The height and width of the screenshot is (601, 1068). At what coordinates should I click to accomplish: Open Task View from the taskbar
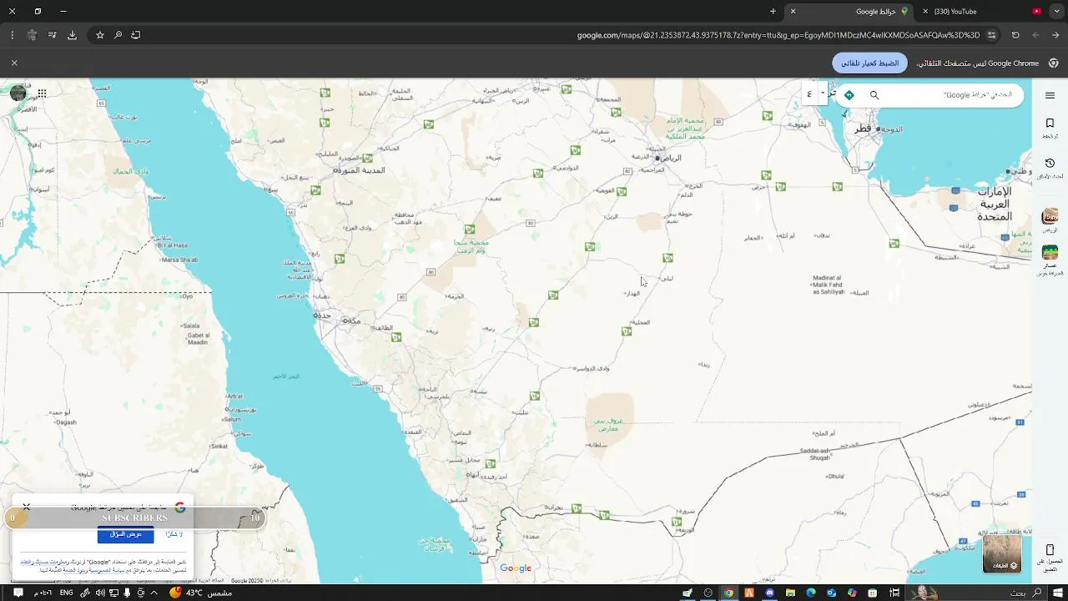894,593
